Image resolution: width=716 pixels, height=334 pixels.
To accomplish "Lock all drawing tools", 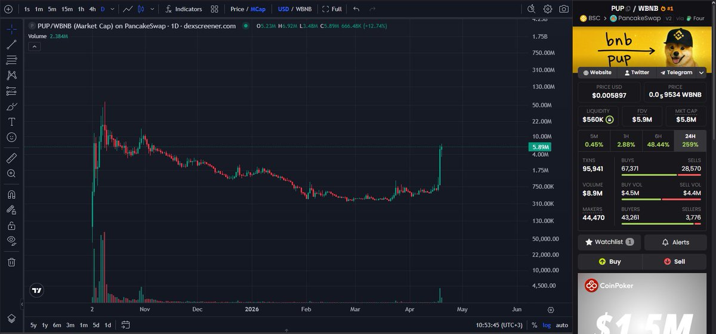I will pyautogui.click(x=11, y=225).
